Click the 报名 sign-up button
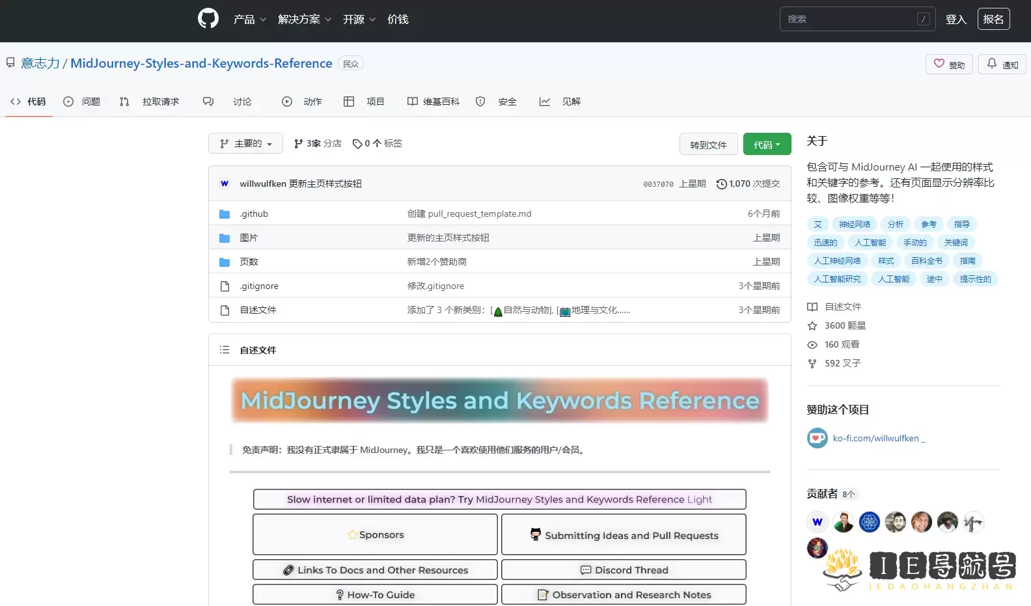This screenshot has width=1031, height=606. click(x=993, y=19)
